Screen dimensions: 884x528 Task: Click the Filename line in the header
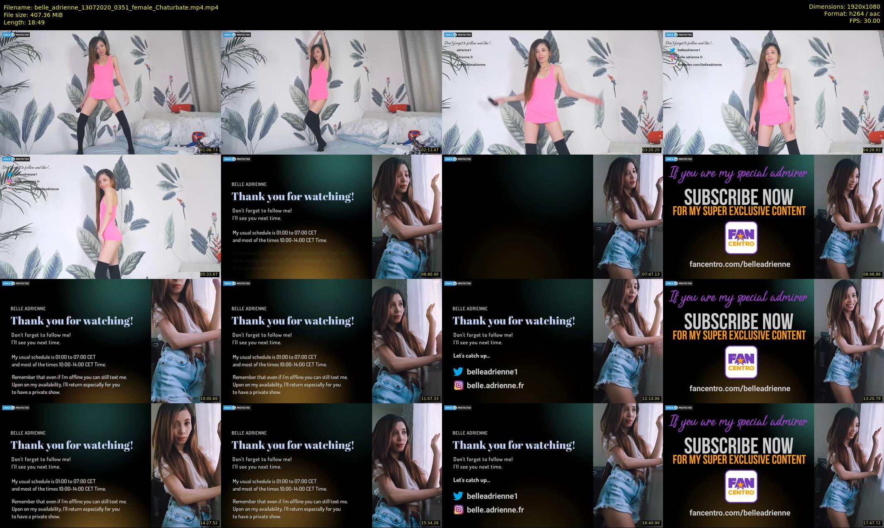pyautogui.click(x=111, y=7)
